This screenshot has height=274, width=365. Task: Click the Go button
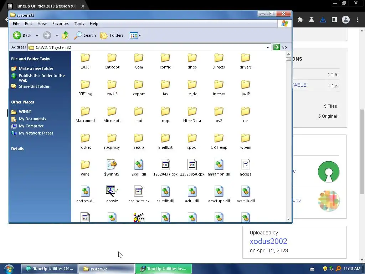280,47
